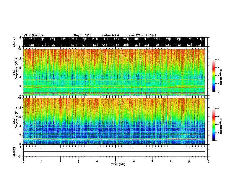234x181 pixels.
Task: Click the ch.1 frequency tick label '2'
Action: coord(21,86)
